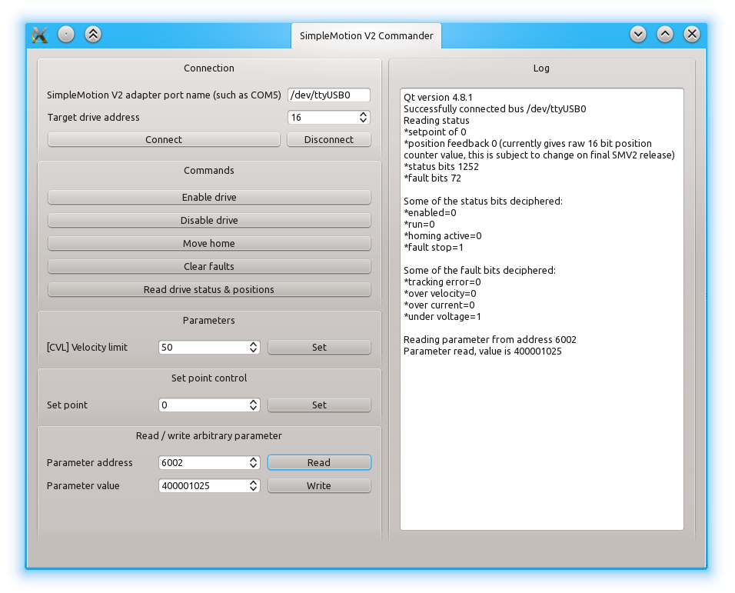
Task: Click the round sticky-window dot button in title bar
Action: 66,34
